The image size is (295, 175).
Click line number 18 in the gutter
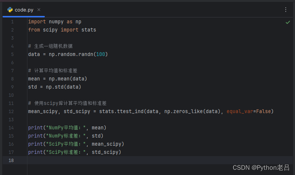pos(11,161)
